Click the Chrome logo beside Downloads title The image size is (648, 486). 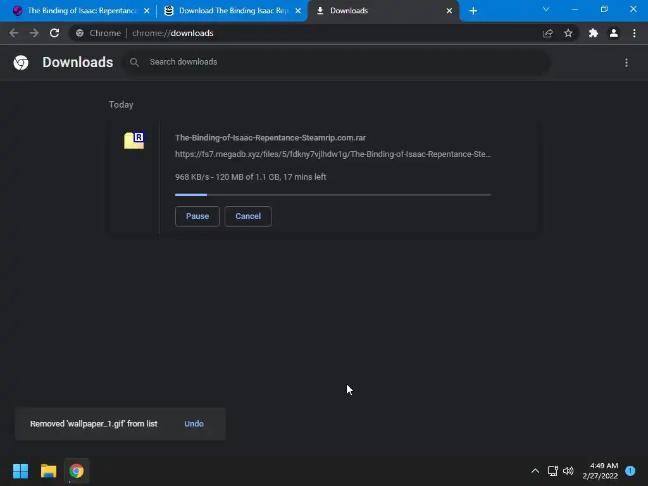click(21, 63)
